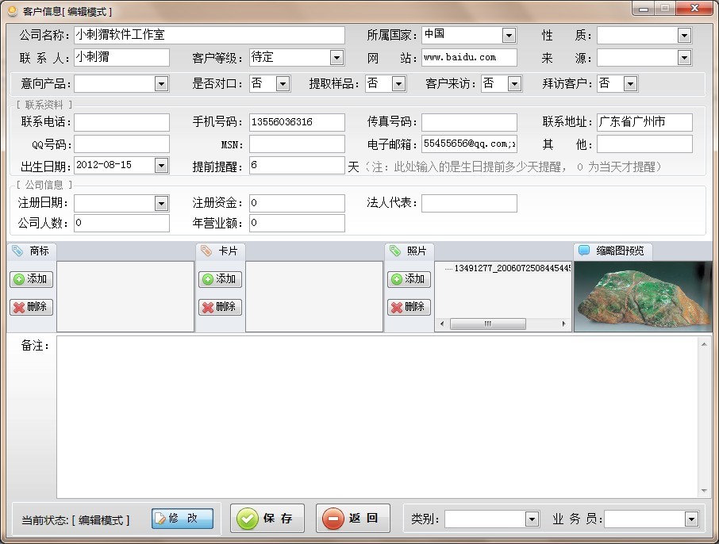Viewport: 719px width, 544px height.
Task: Open the 类别 dropdown
Action: click(x=532, y=519)
